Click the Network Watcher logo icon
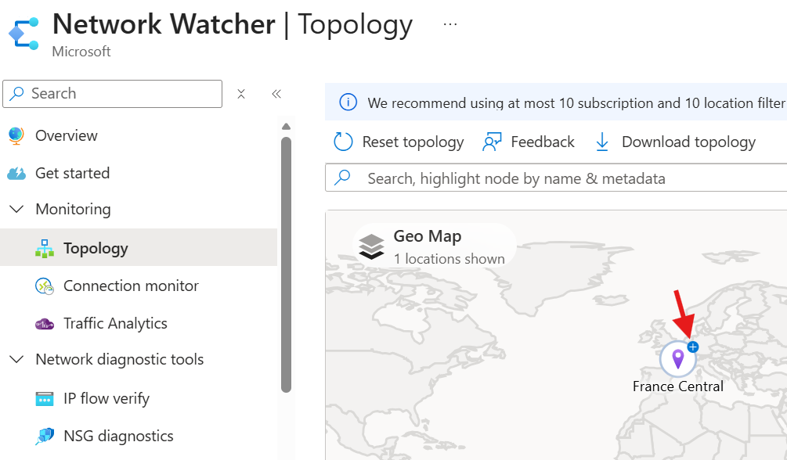787x460 pixels. pos(23,34)
